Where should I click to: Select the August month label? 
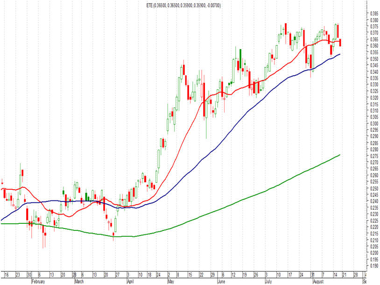pyautogui.click(x=318, y=282)
